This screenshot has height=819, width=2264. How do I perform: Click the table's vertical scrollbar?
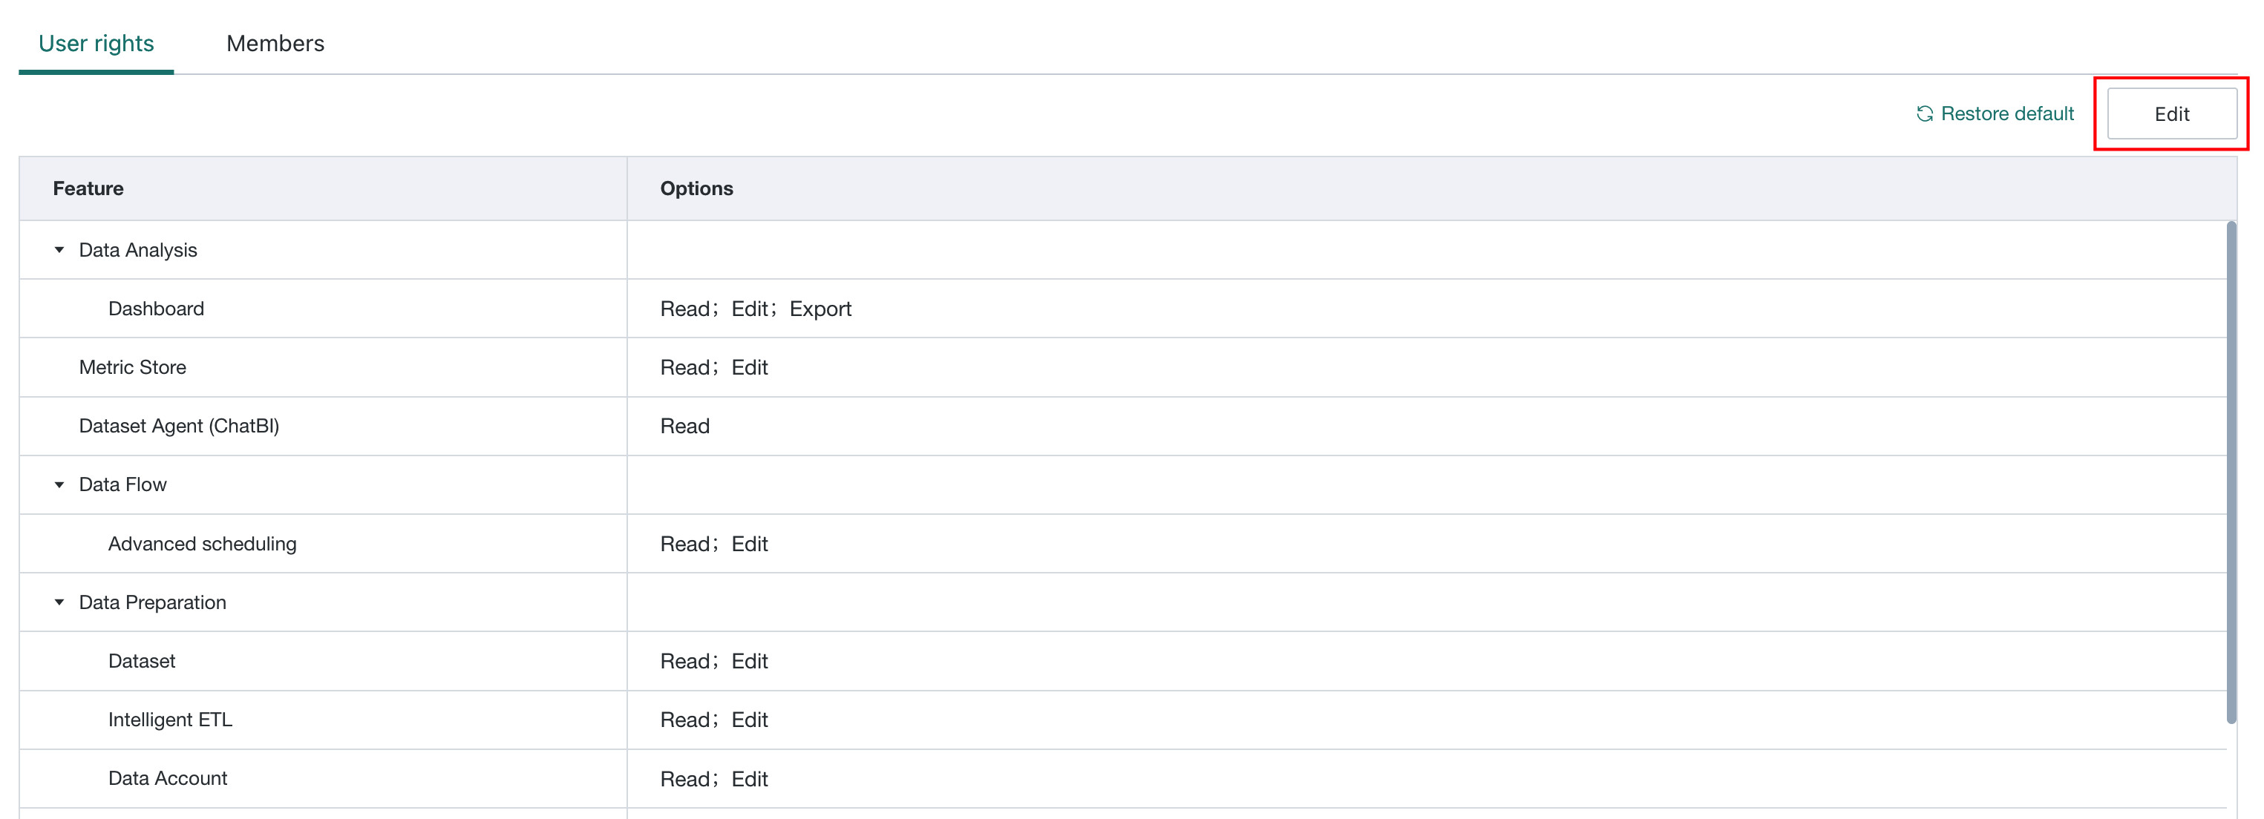point(2231,472)
